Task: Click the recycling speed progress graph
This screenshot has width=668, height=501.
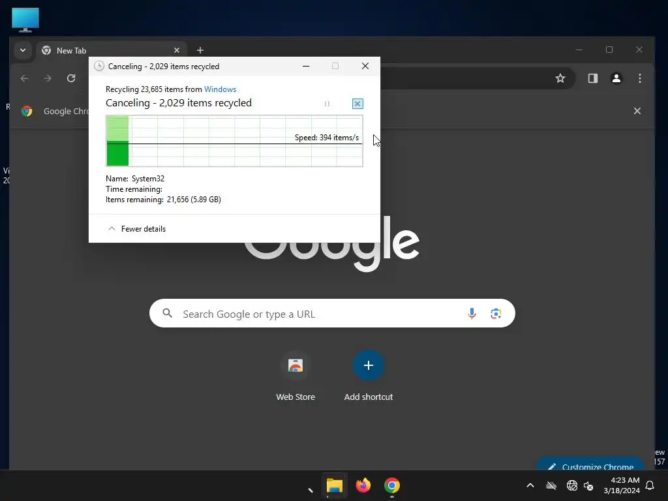Action: [x=234, y=141]
